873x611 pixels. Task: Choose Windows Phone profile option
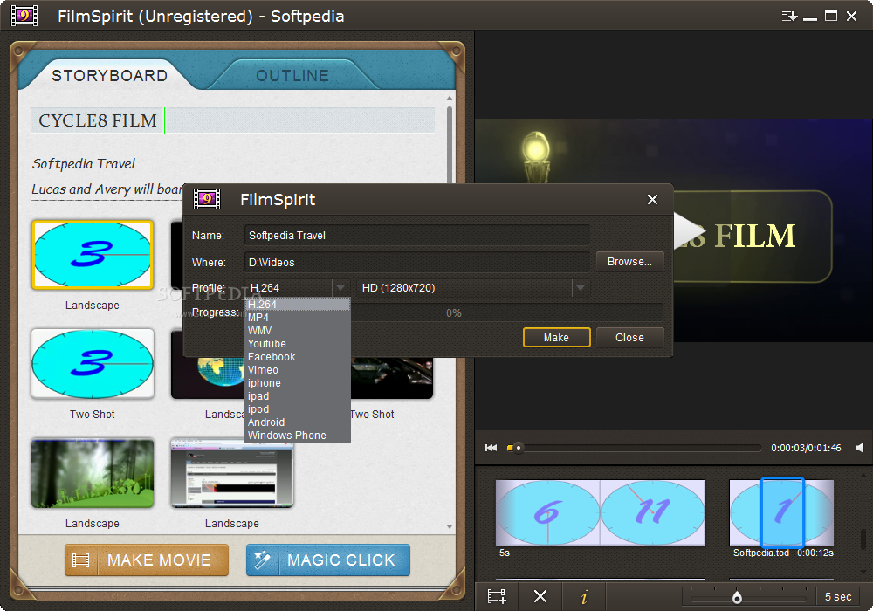coord(298,436)
